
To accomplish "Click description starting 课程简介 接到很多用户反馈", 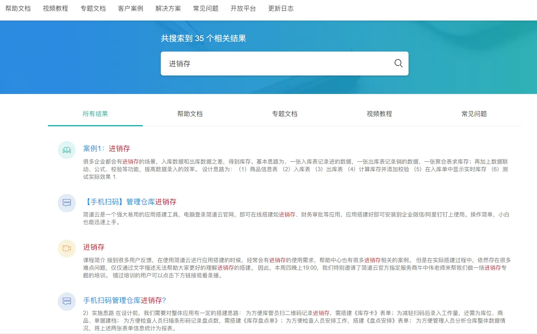I will pyautogui.click(x=297, y=268).
